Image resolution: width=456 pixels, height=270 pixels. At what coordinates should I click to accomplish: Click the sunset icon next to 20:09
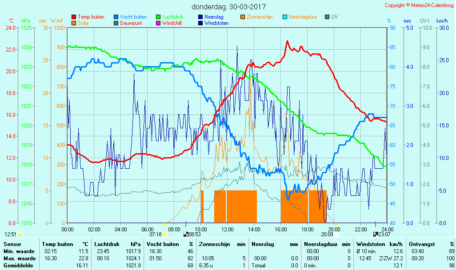(336, 234)
